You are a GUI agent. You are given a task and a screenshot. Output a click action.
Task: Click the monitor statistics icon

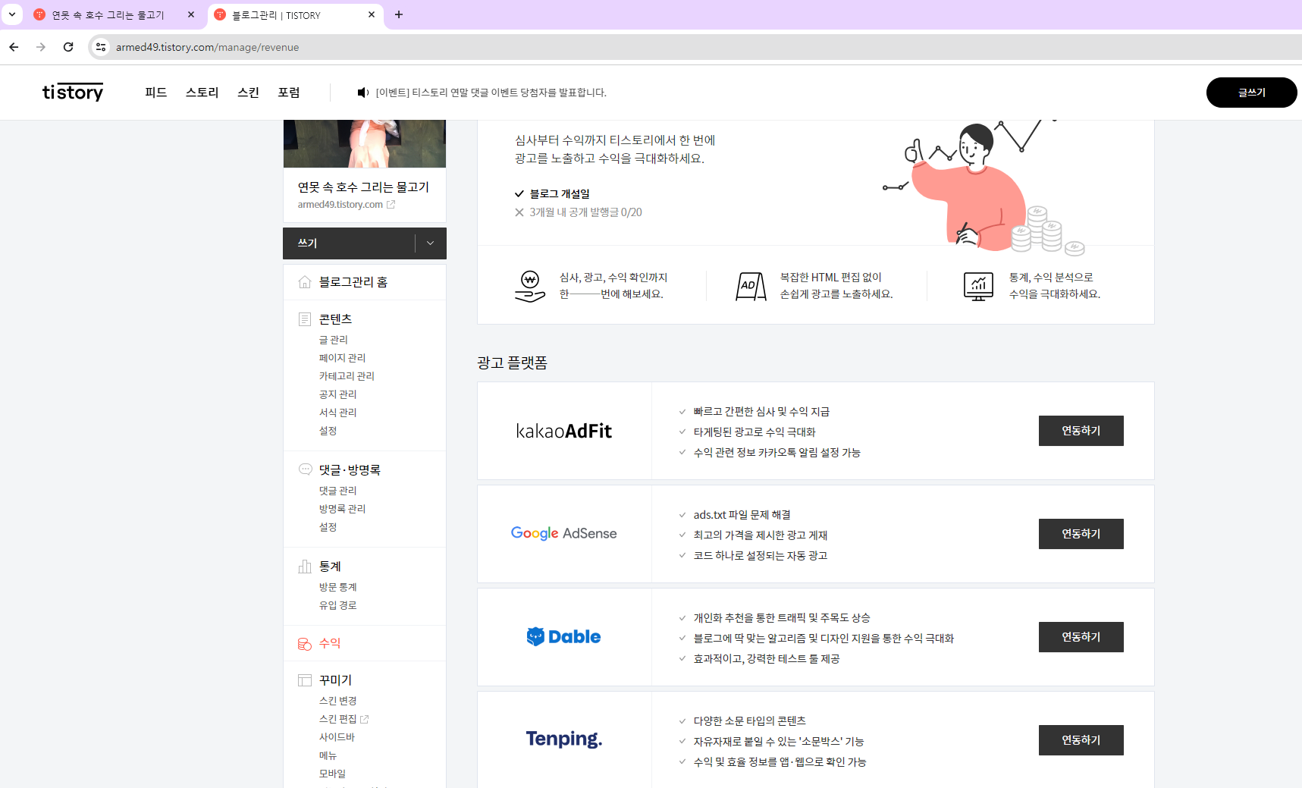coord(978,286)
